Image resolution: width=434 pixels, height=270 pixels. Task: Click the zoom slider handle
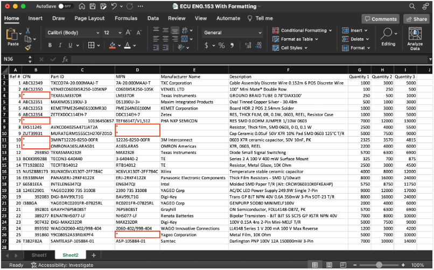tap(379, 265)
